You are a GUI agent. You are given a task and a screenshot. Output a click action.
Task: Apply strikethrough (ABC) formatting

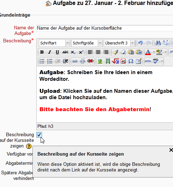click(65, 52)
